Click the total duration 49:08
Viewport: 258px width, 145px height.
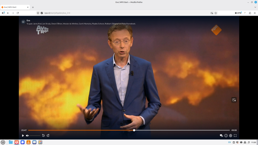coord(234,130)
